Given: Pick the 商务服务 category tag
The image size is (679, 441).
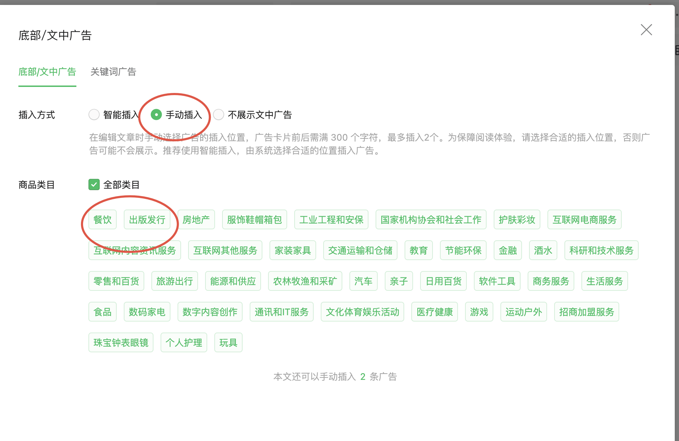Looking at the screenshot, I should pos(551,281).
